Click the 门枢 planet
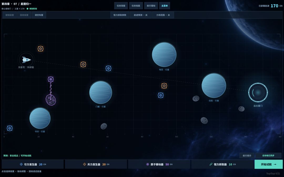This screenshot has width=284, height=177. [x=101, y=92]
